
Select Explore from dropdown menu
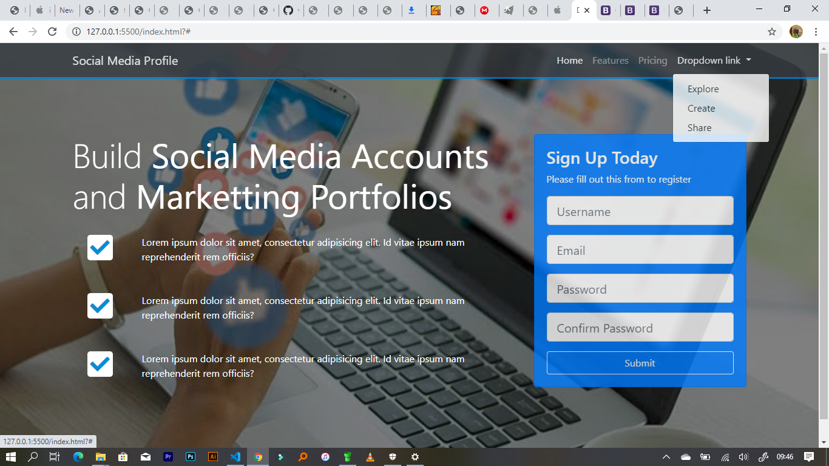(x=703, y=89)
